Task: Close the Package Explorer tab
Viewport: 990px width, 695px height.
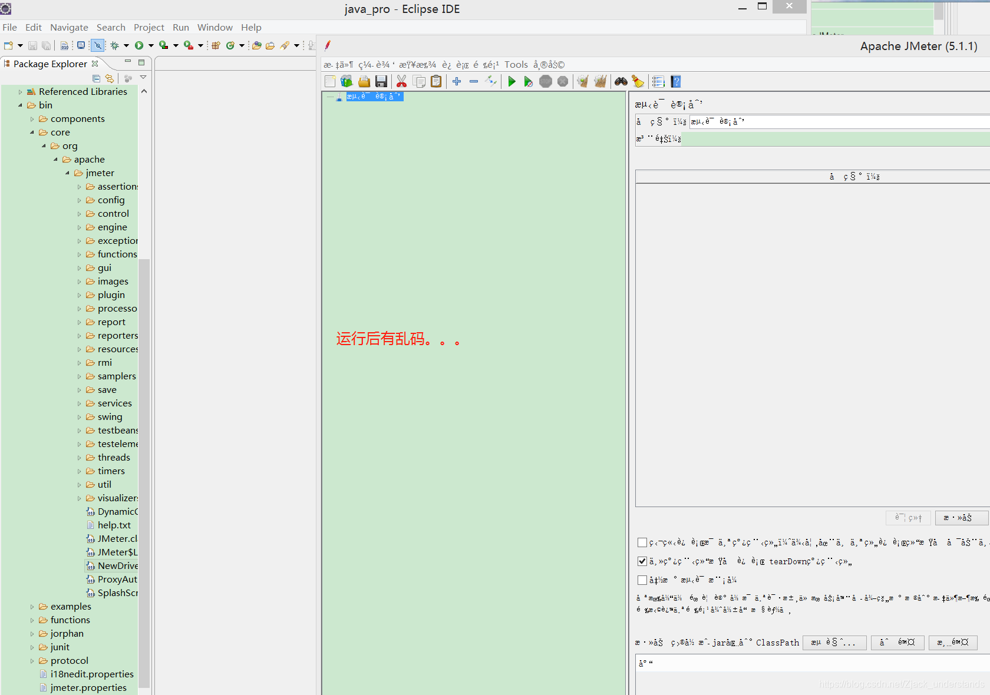Action: pos(95,64)
